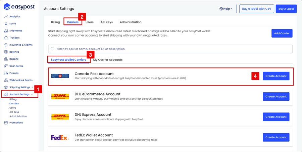The height and width of the screenshot is (152, 302).
Task: Go to the Scan Forms page
Action: (x=16, y=66)
